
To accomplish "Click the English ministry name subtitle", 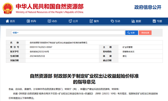I will click(x=50, y=12).
